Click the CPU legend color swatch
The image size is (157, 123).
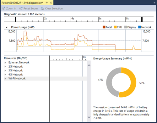pyautogui.click(x=115, y=27)
